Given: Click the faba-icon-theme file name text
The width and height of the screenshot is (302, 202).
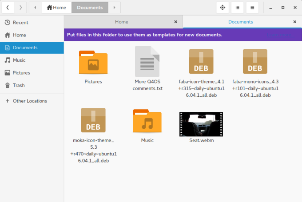Looking at the screenshot, I should click(201, 88).
